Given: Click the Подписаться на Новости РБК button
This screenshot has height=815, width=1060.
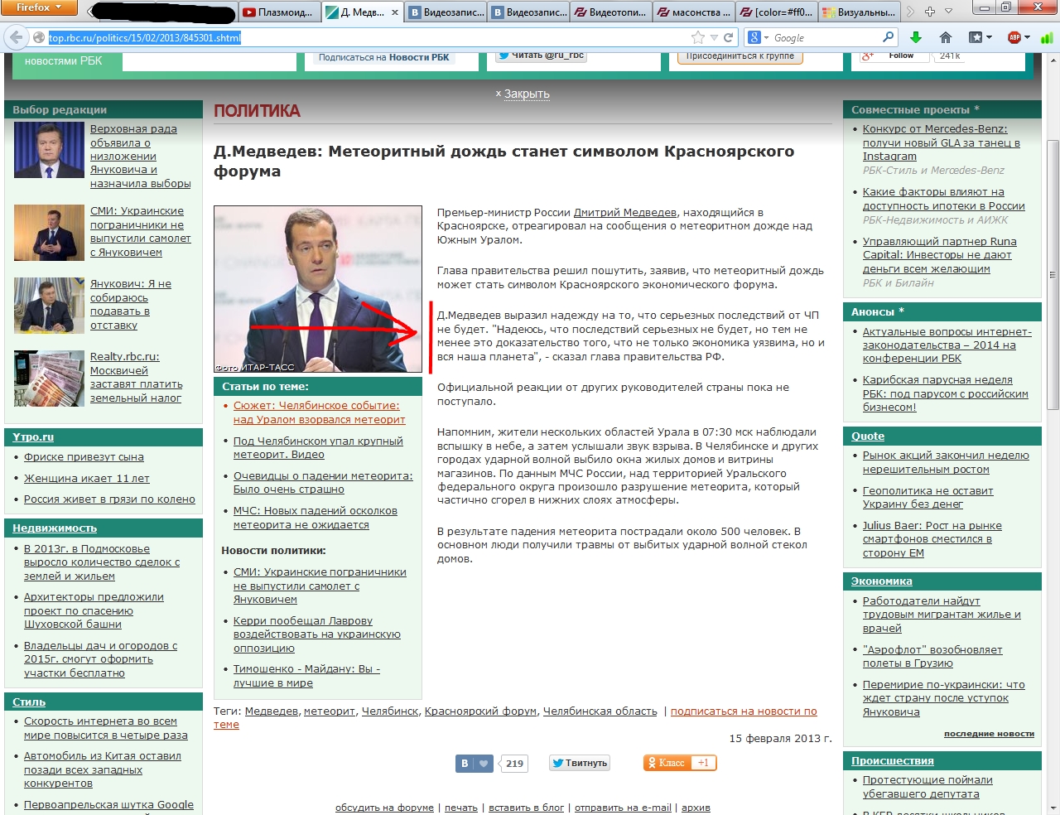Looking at the screenshot, I should click(383, 58).
